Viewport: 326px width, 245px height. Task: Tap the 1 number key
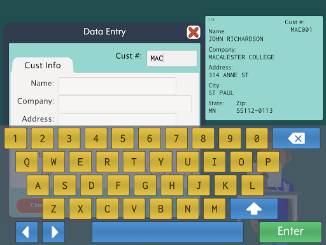coord(15,138)
